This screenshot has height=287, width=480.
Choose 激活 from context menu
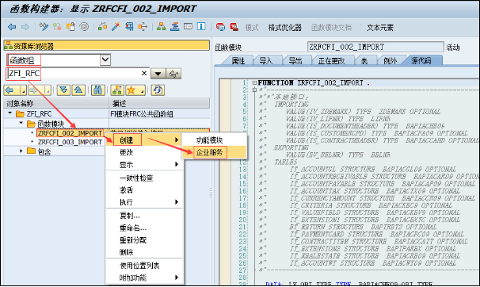pyautogui.click(x=126, y=190)
